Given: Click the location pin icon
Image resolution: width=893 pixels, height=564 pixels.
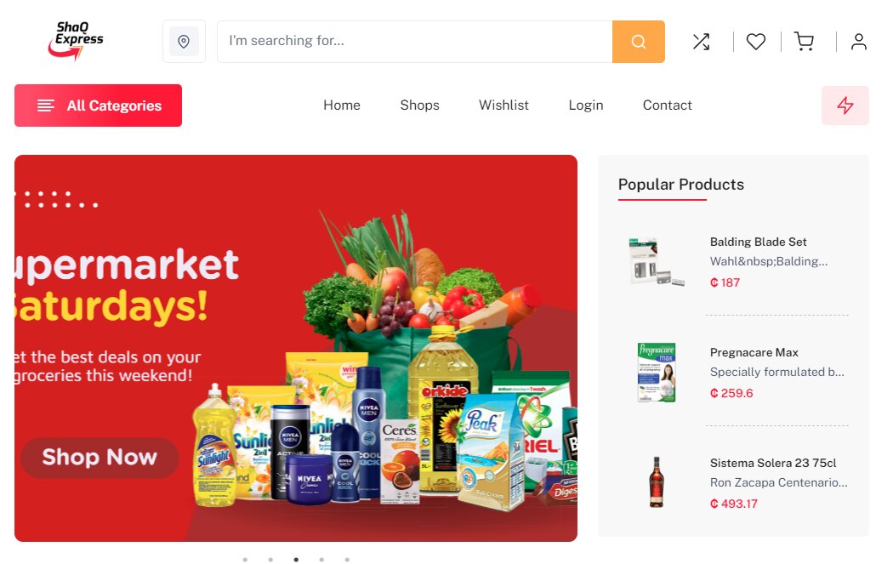Looking at the screenshot, I should pyautogui.click(x=184, y=41).
